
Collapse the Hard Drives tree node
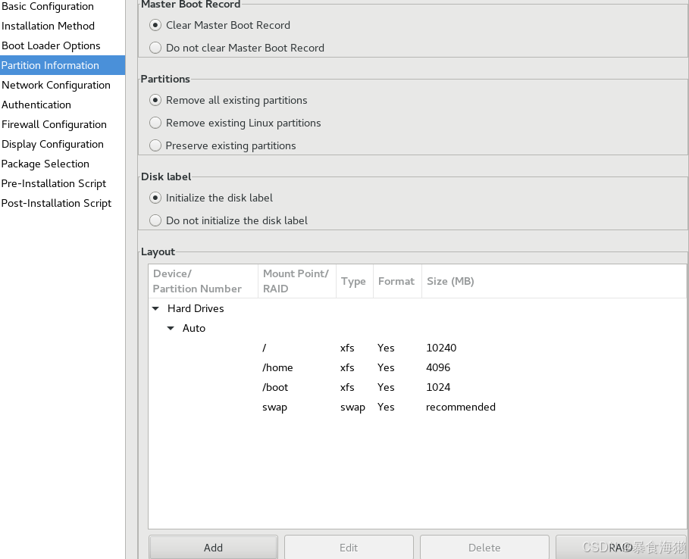155,308
